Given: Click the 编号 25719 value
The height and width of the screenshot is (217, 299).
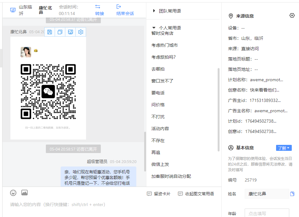Looking at the screenshot, I should click(251, 180).
